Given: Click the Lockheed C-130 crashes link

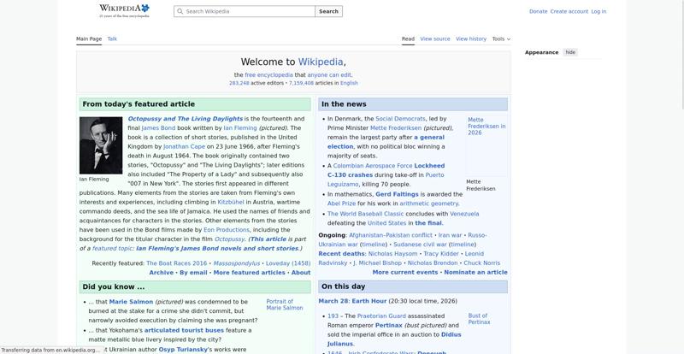Looking at the screenshot, I should [386, 170].
